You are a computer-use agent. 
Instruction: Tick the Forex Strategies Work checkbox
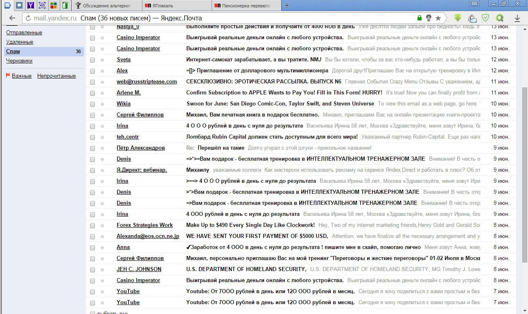(93, 225)
